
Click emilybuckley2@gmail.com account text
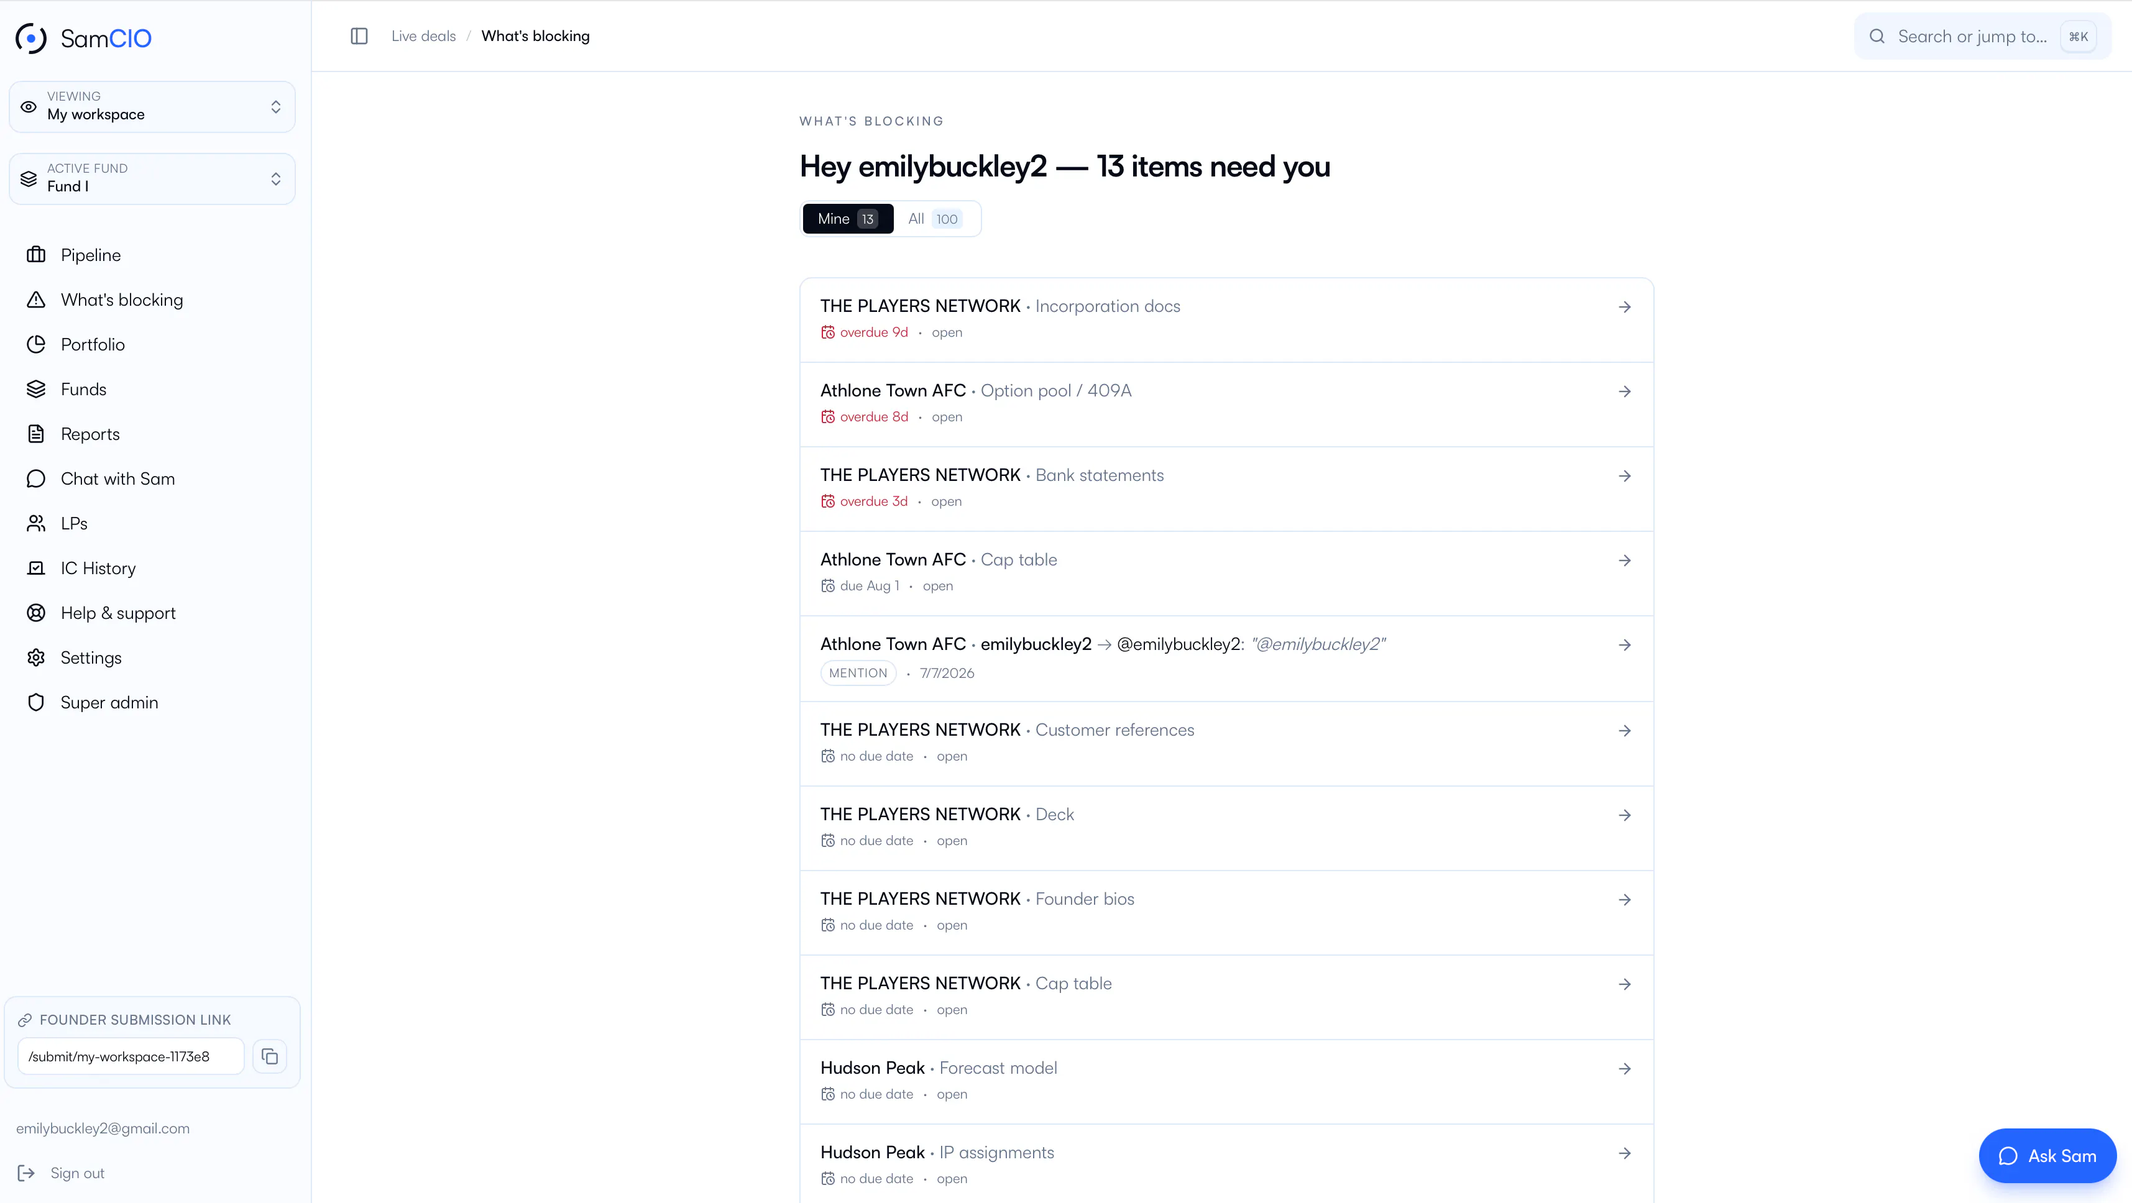coord(103,1128)
